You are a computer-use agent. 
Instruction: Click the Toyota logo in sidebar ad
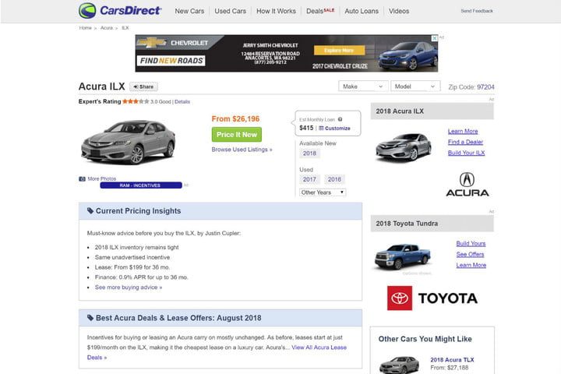432,298
